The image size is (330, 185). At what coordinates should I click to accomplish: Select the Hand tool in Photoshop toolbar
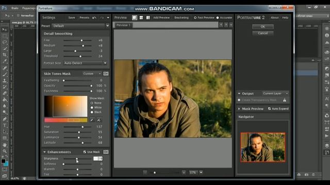(5, 145)
